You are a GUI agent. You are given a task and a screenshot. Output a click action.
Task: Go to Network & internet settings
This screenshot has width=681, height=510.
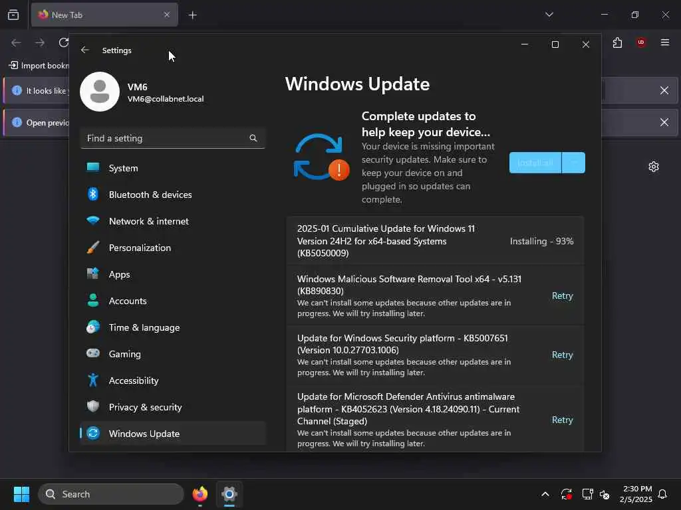[172, 221]
